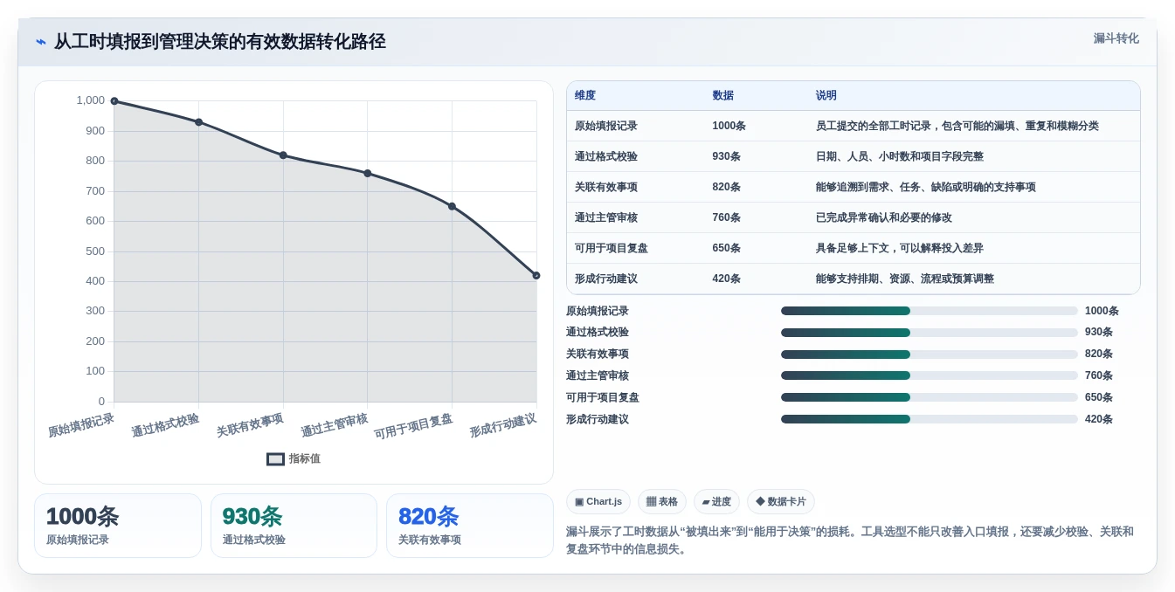Click the chart point above 通过格式校验
This screenshot has width=1175, height=592.
pyautogui.click(x=199, y=122)
